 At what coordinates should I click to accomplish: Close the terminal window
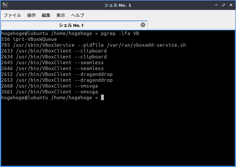pyautogui.click(x=231, y=5)
